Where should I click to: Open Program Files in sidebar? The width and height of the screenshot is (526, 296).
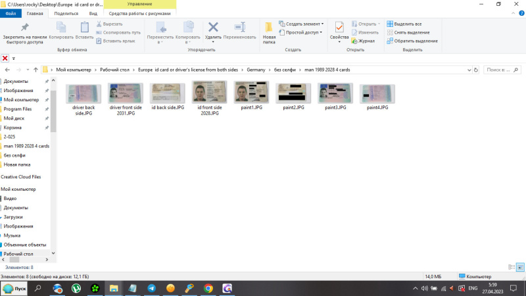(18, 109)
